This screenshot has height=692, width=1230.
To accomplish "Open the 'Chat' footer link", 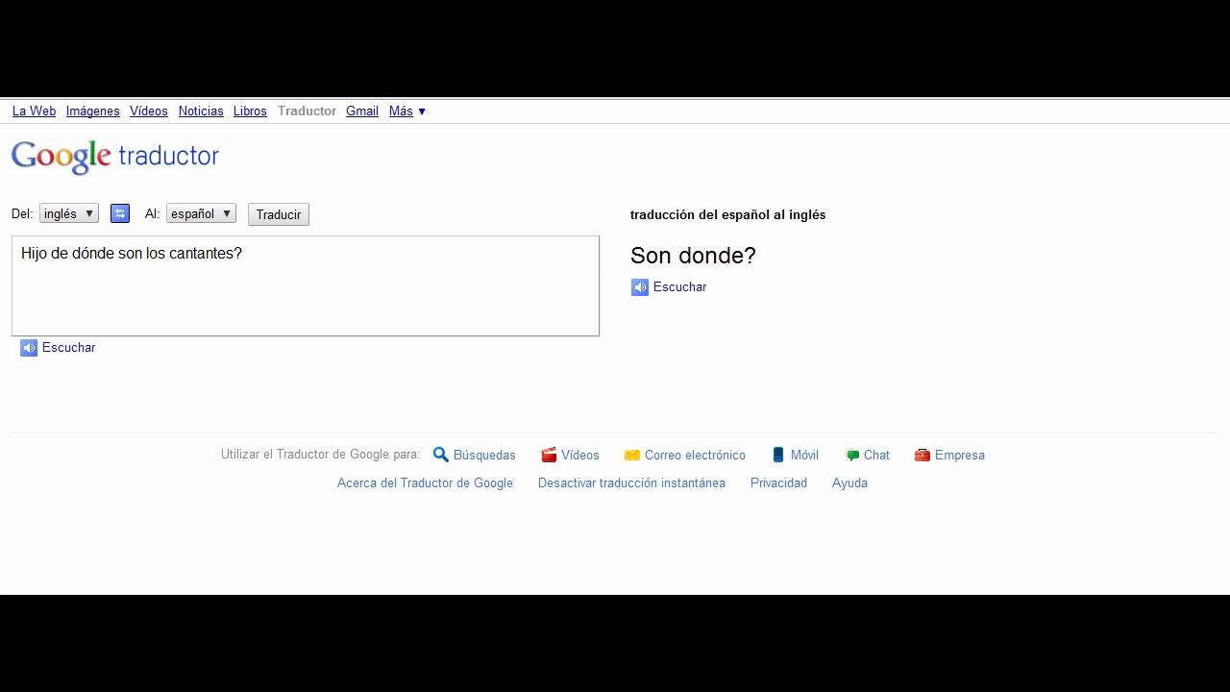I will pyautogui.click(x=876, y=456).
